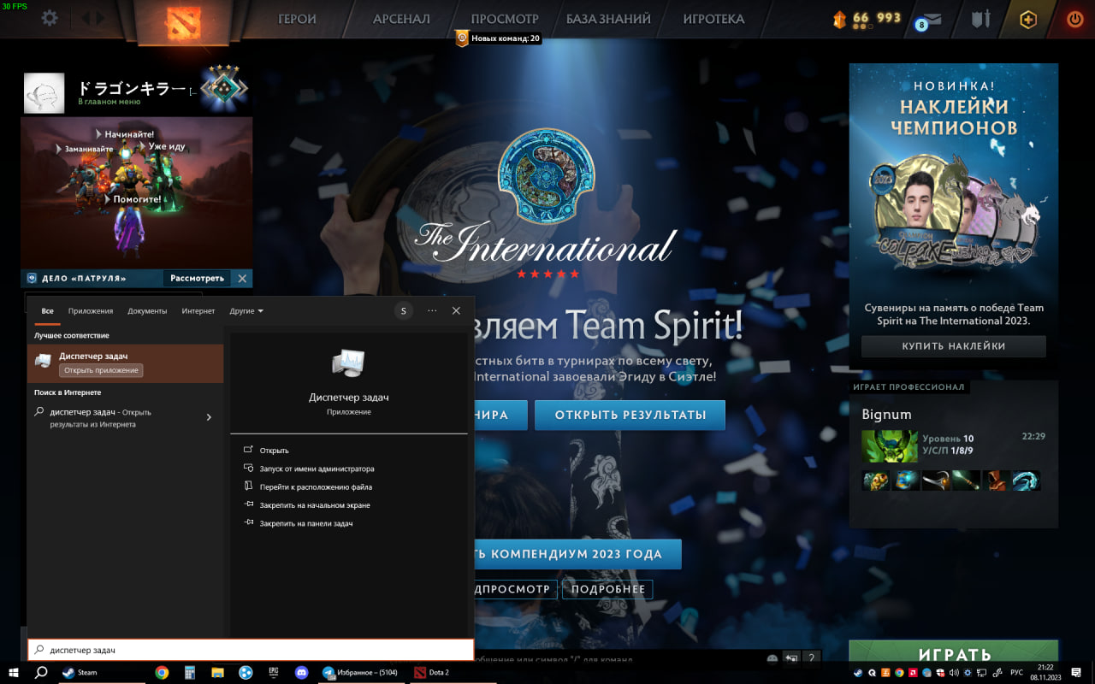This screenshot has height=684, width=1095.
Task: Click the Task Manager app icon in preview pane
Action: [x=348, y=364]
